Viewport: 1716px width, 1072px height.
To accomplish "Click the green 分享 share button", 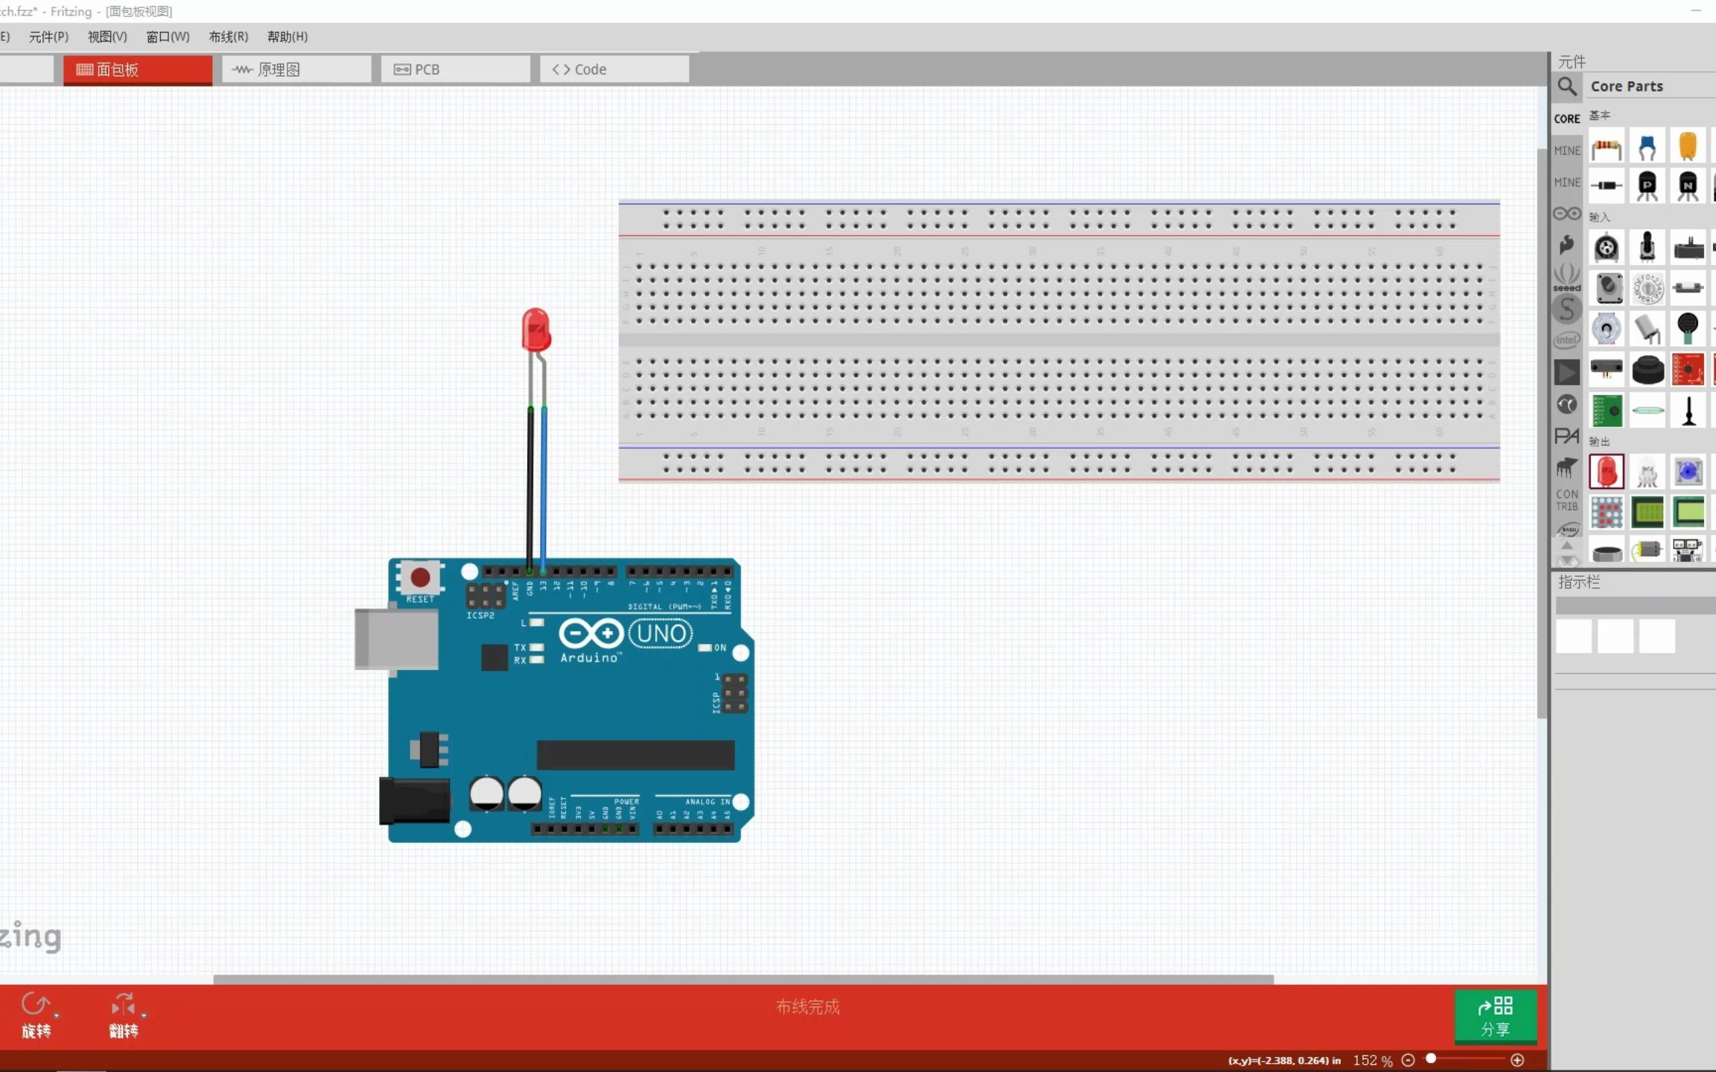I will 1495,1016.
